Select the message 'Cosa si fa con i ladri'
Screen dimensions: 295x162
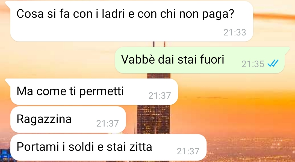132,21
